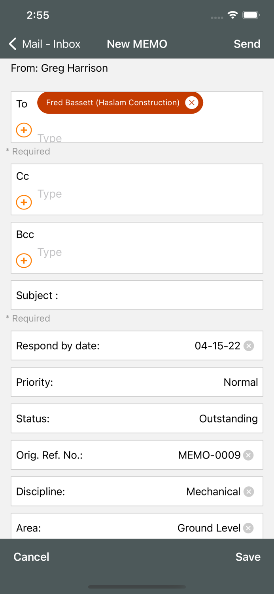
Task: Tap the Bcc plus icon to add contact
Action: (x=24, y=261)
